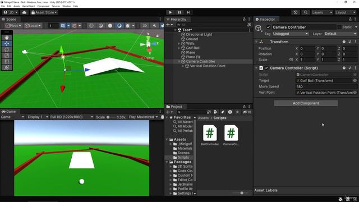Open BallController script asset
The image size is (359, 202).
point(210,135)
